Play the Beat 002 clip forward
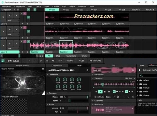Image resolution: width=157 pixels, height=116 pixels. (100, 92)
